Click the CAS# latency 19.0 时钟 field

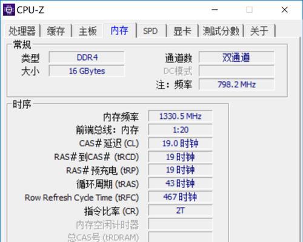[x=180, y=143]
